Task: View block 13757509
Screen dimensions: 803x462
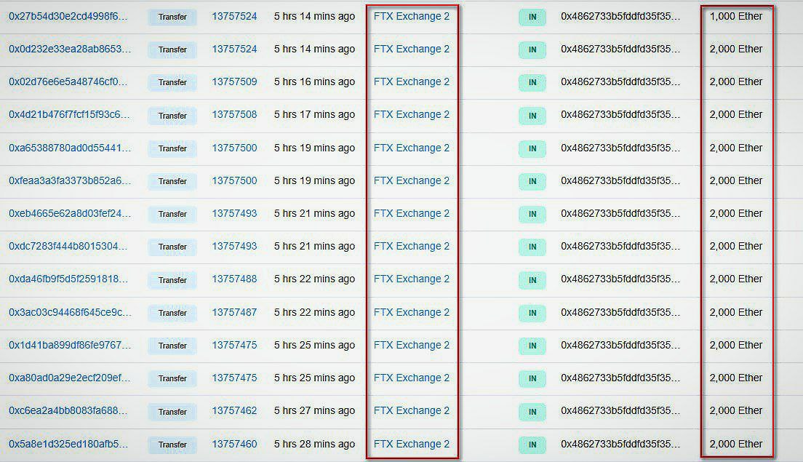Action: click(234, 82)
